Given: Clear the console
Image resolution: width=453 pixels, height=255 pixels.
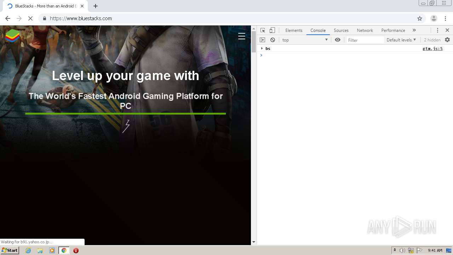Looking at the screenshot, I should [273, 40].
